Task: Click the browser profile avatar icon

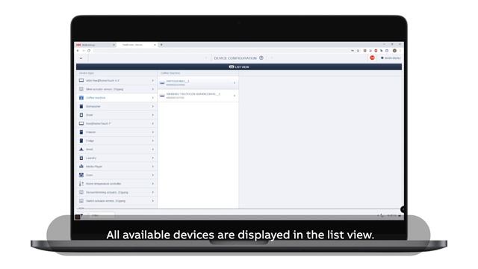Action: [x=394, y=51]
